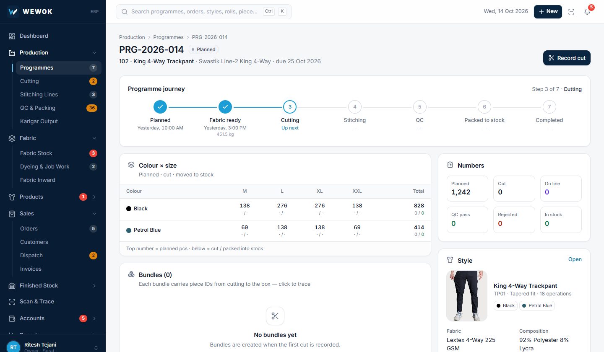This screenshot has width=604, height=352.
Task: Select step 3 Cutting in journey
Action: tap(290, 107)
